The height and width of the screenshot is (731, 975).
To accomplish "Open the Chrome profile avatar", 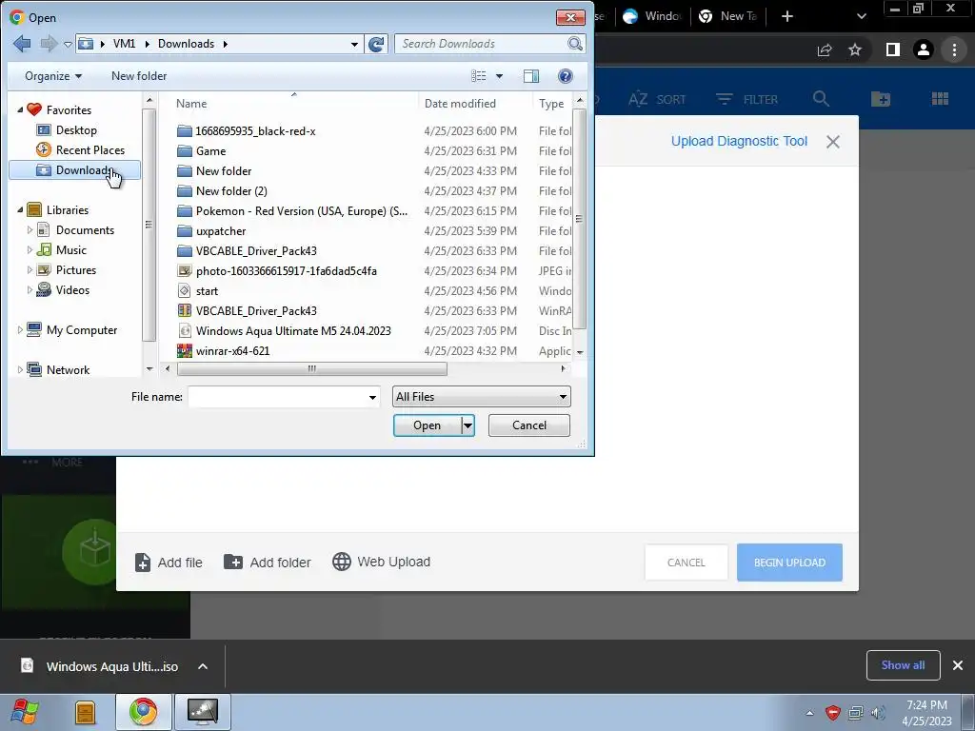I will point(923,49).
